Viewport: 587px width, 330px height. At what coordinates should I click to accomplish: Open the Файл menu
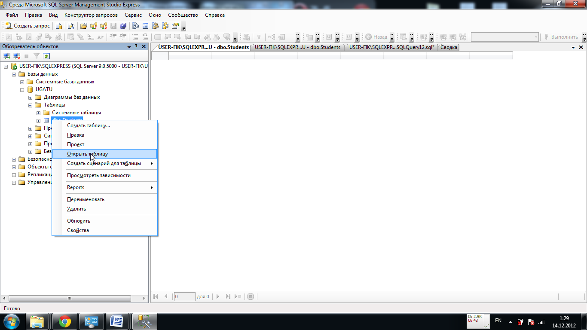pyautogui.click(x=12, y=15)
